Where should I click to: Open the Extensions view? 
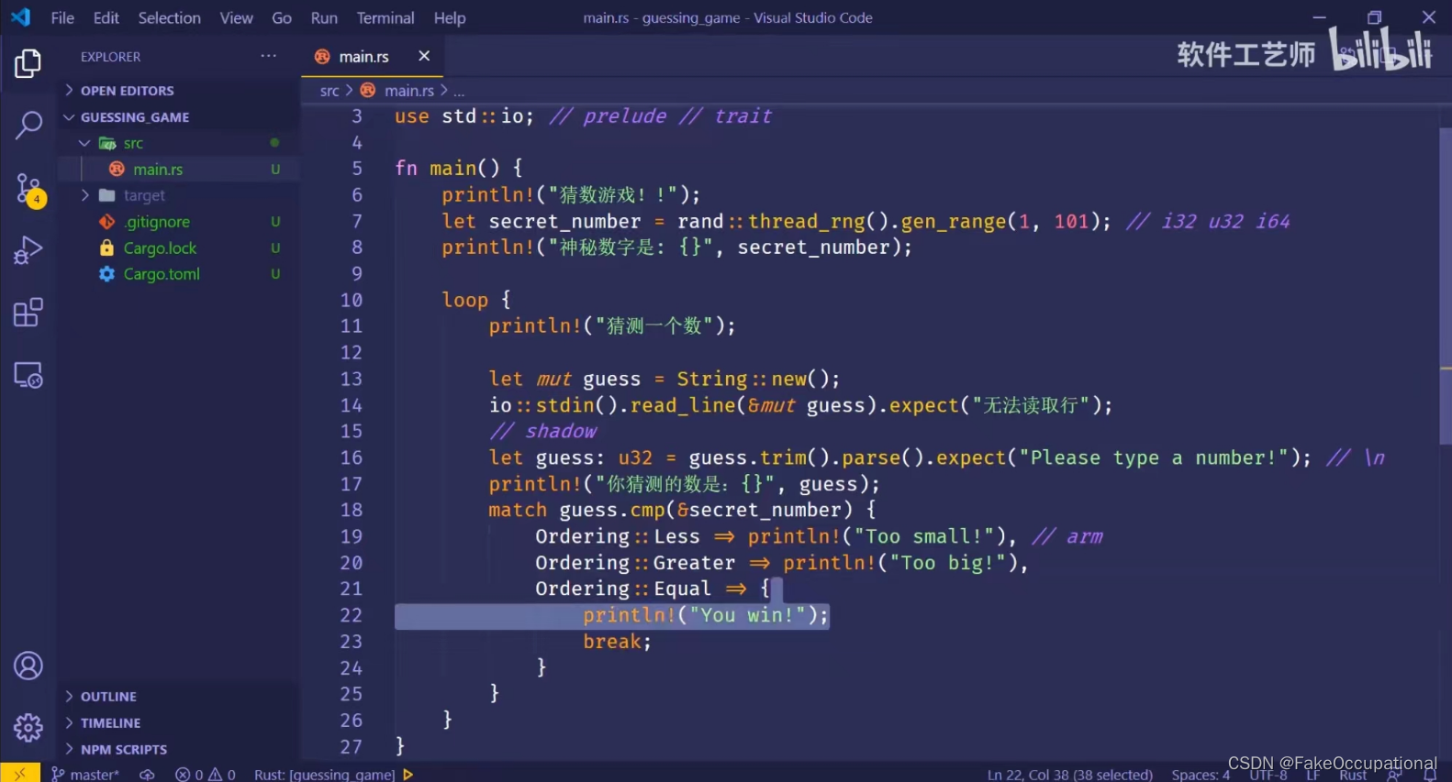tap(28, 313)
